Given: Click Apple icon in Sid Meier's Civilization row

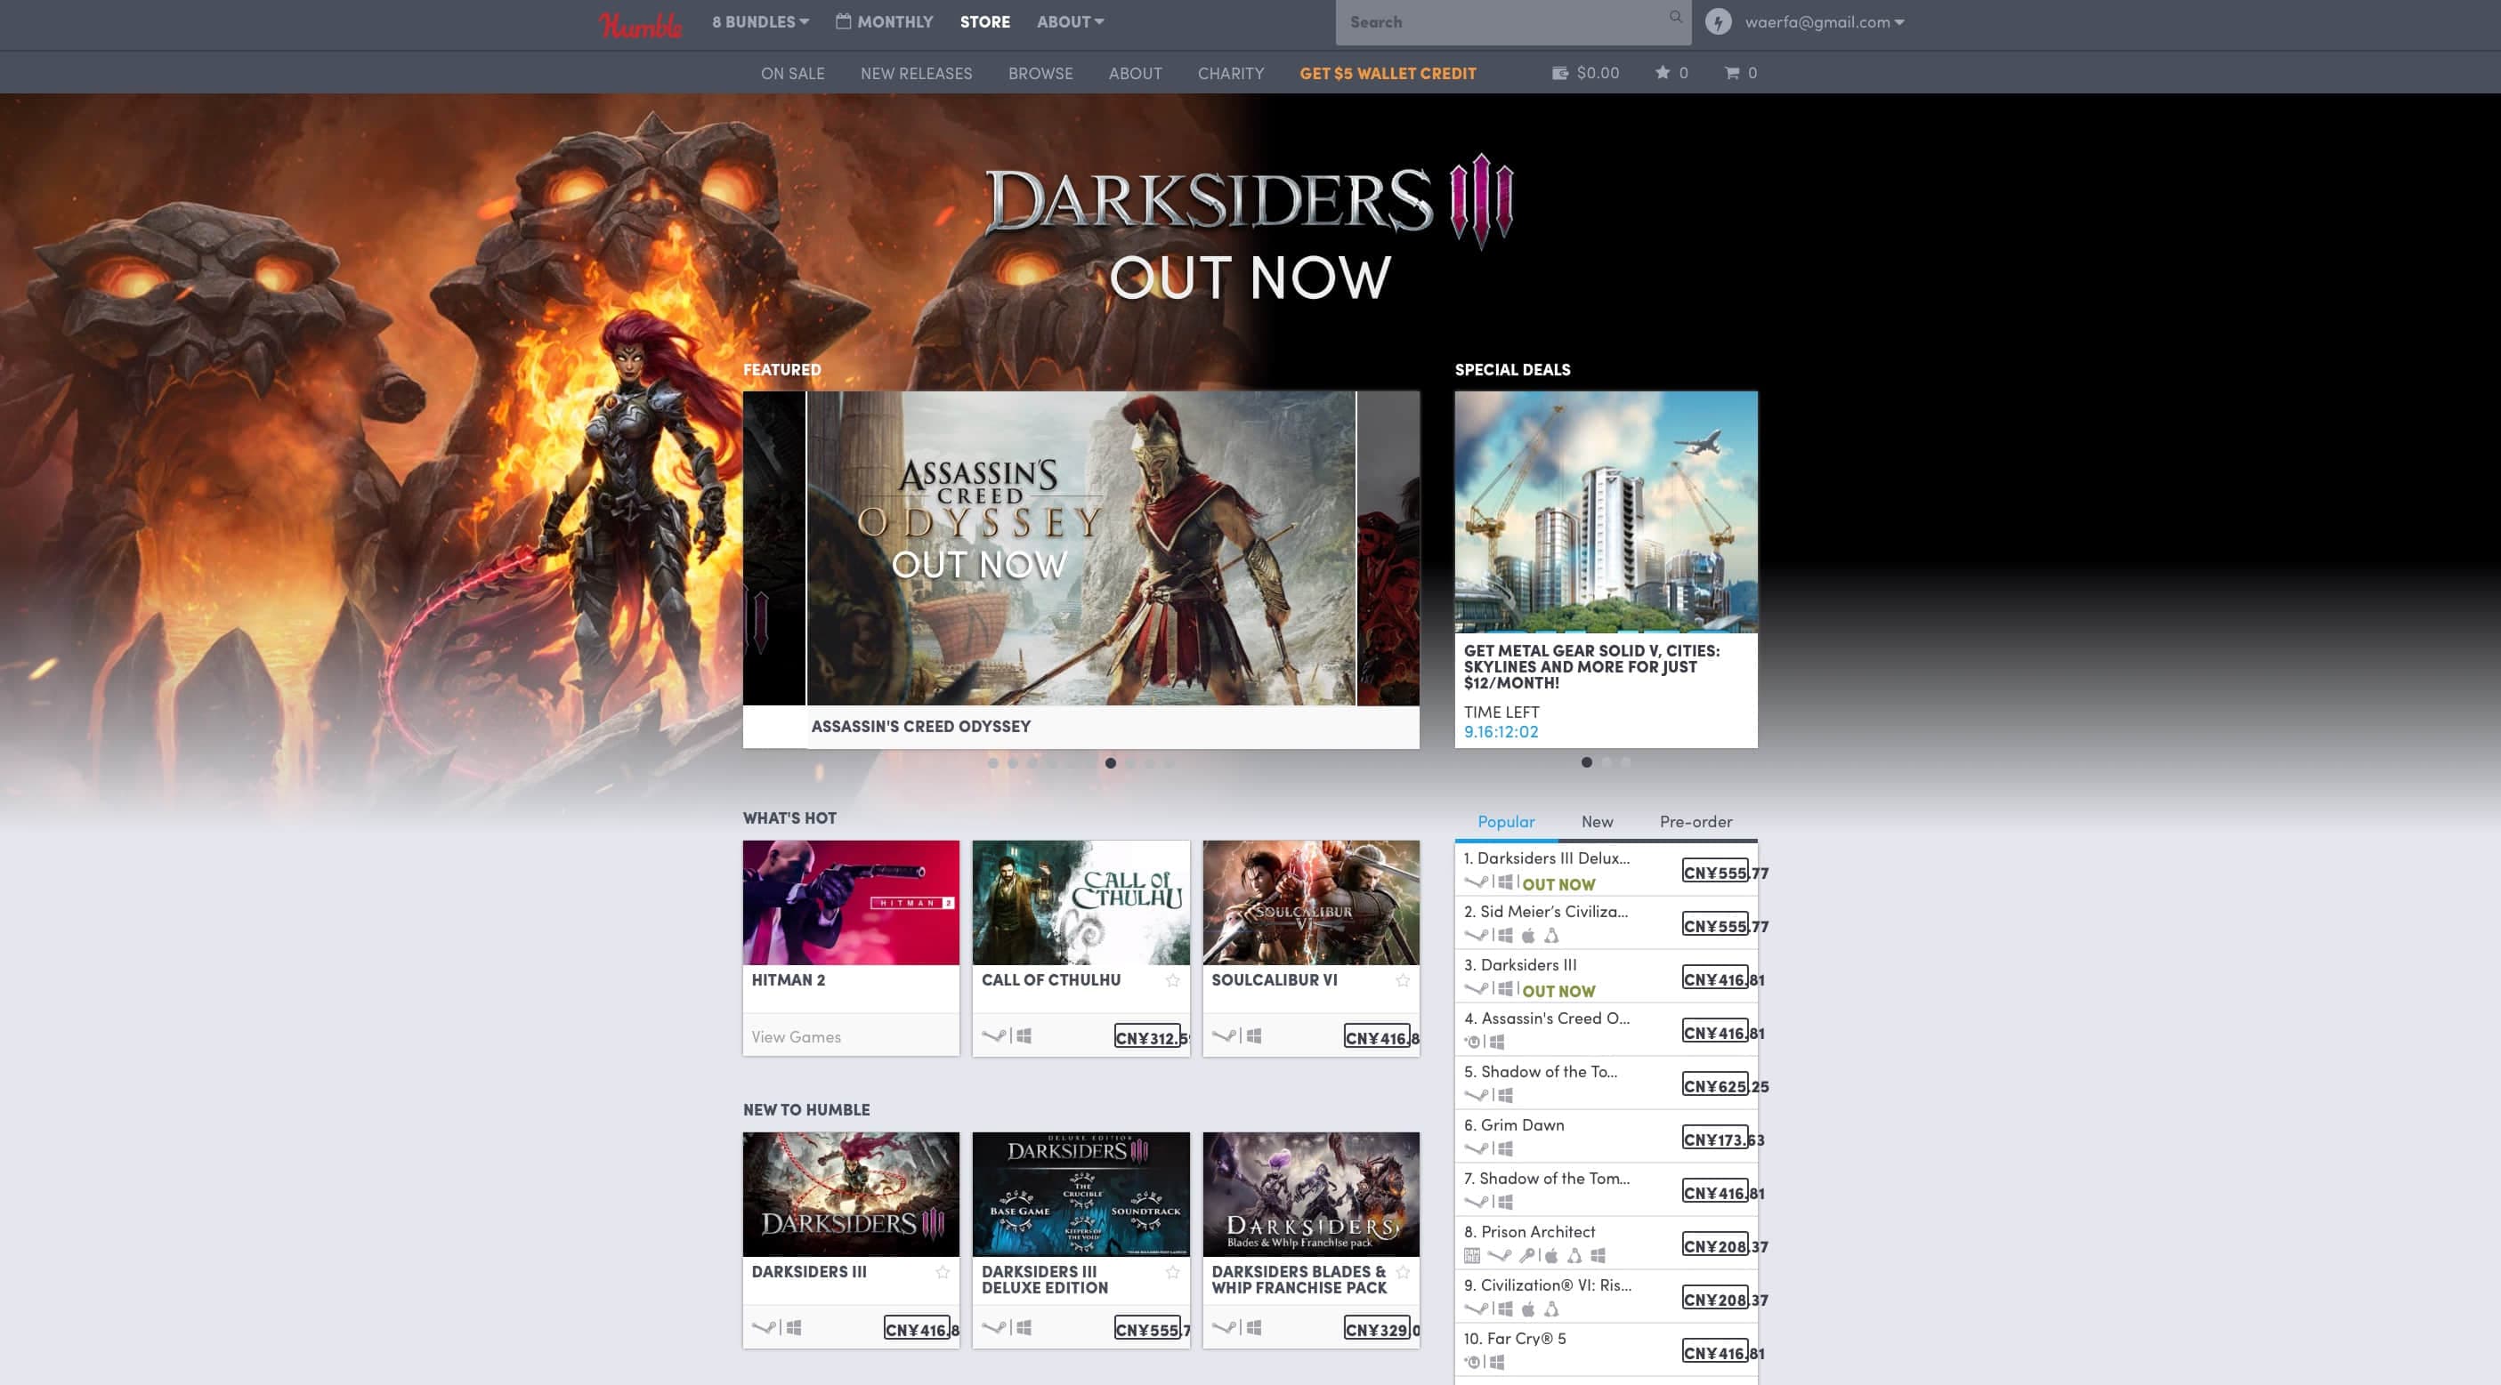Looking at the screenshot, I should (1528, 936).
